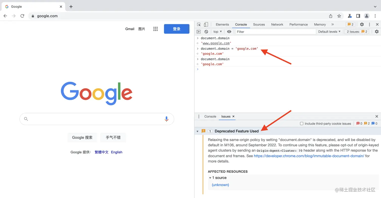
Task: Select the Google browser tab
Action: [x=33, y=7]
